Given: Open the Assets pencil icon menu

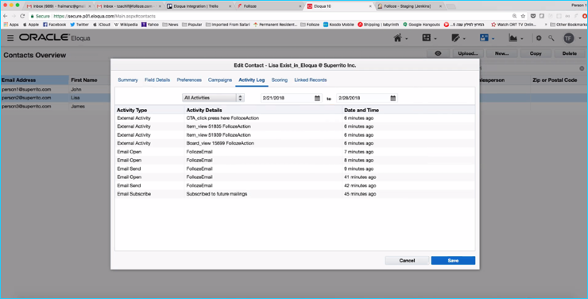Looking at the screenshot, I should [x=455, y=38].
